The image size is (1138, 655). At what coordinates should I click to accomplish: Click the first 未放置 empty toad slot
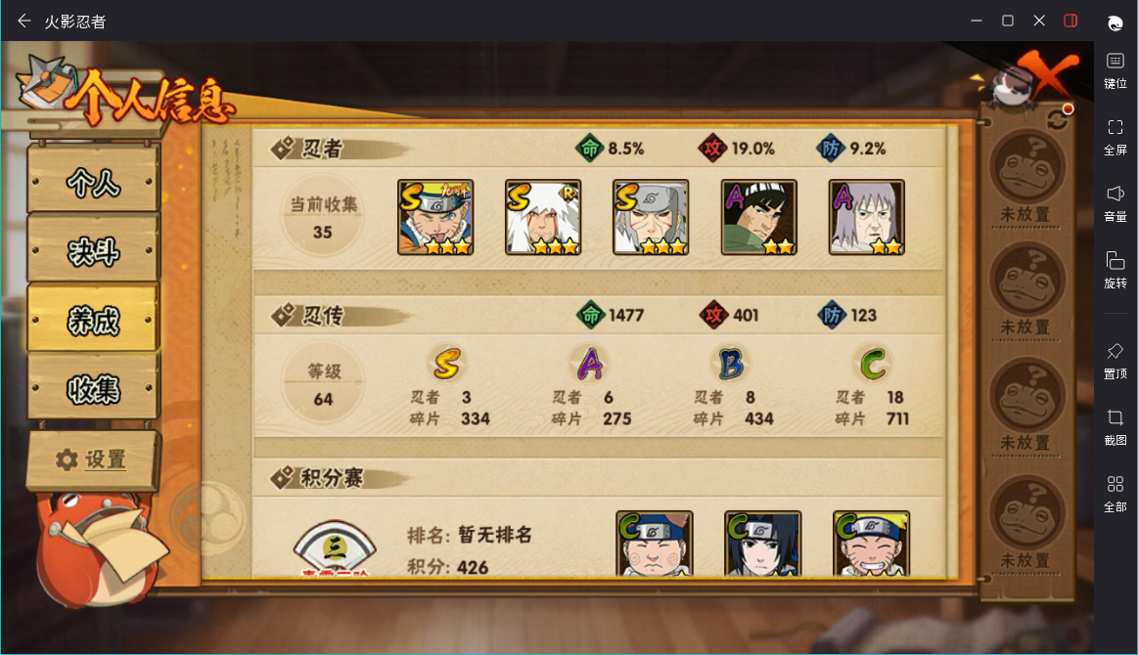(1026, 178)
